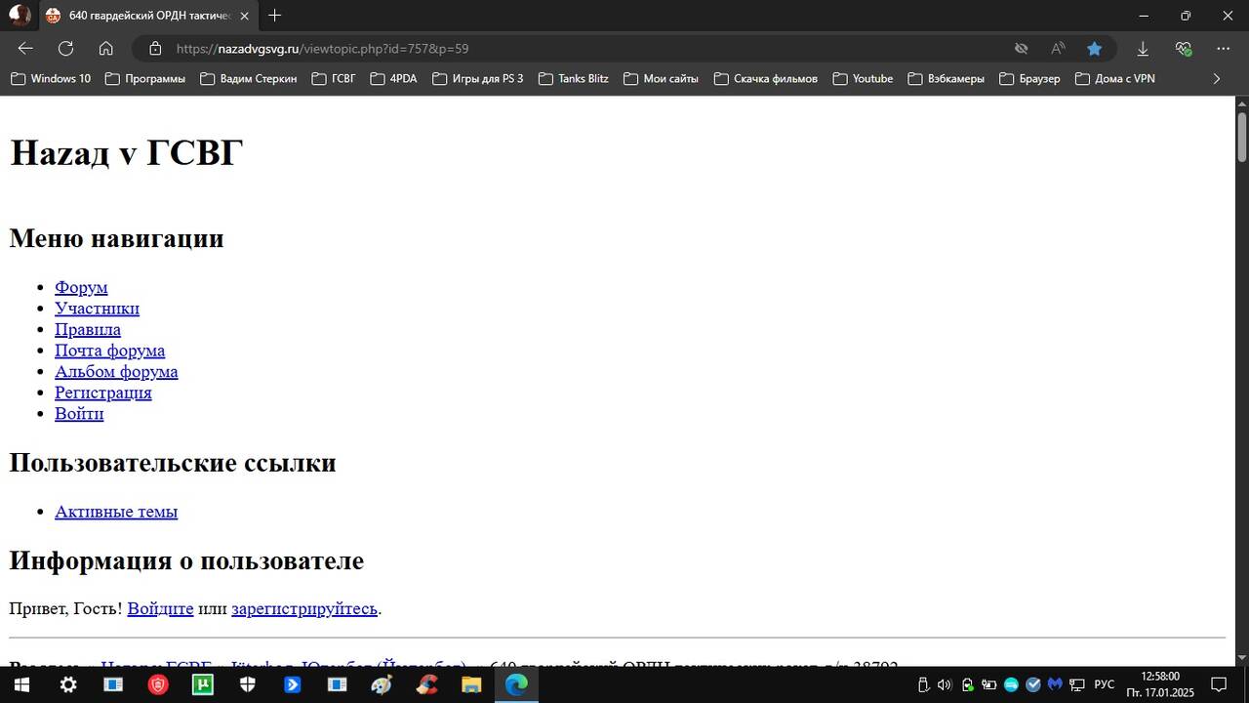Click the Войдите link in the greeting
Screen dimensions: 1249x703
coord(160,608)
